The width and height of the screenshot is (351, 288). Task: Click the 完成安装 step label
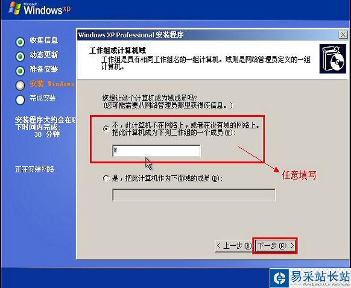click(x=43, y=98)
